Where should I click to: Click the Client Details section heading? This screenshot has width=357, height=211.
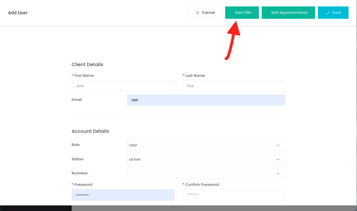(87, 64)
